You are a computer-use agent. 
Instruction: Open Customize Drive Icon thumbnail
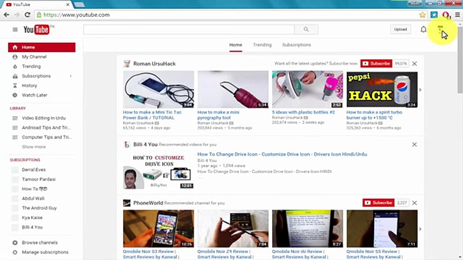158,172
